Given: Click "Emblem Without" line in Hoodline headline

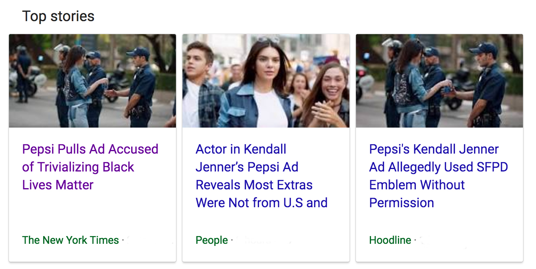Looking at the screenshot, I should [x=417, y=185].
